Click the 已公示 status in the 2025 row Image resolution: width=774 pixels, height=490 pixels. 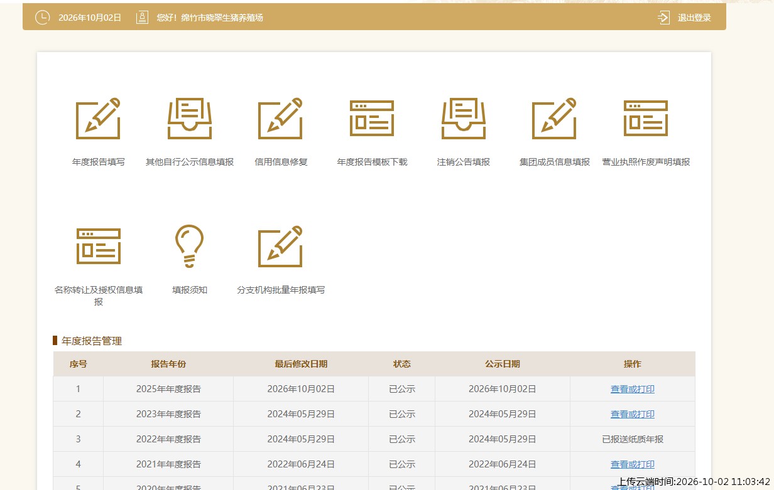coord(402,389)
